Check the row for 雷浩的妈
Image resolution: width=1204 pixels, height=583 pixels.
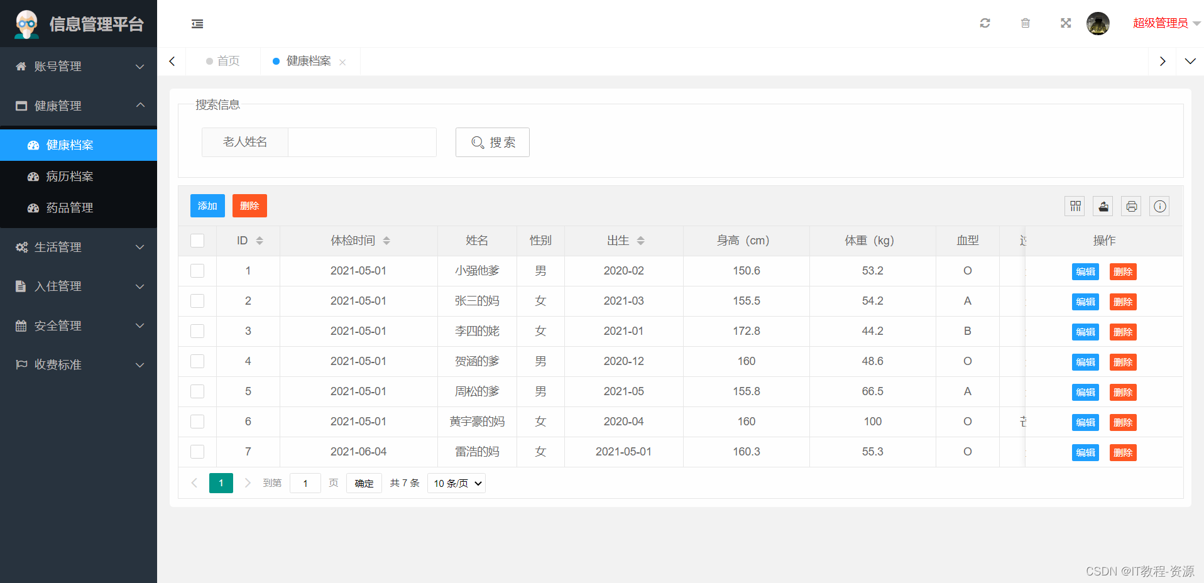point(197,452)
